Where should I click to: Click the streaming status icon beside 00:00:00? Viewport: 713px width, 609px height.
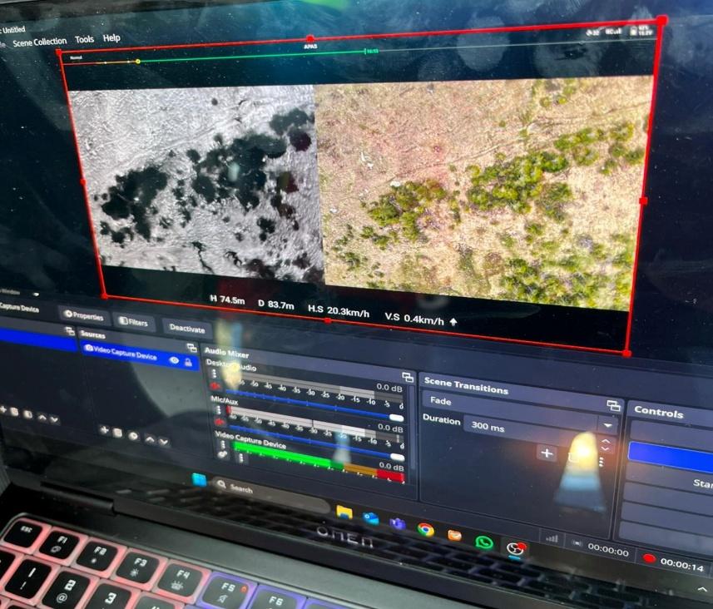(577, 543)
